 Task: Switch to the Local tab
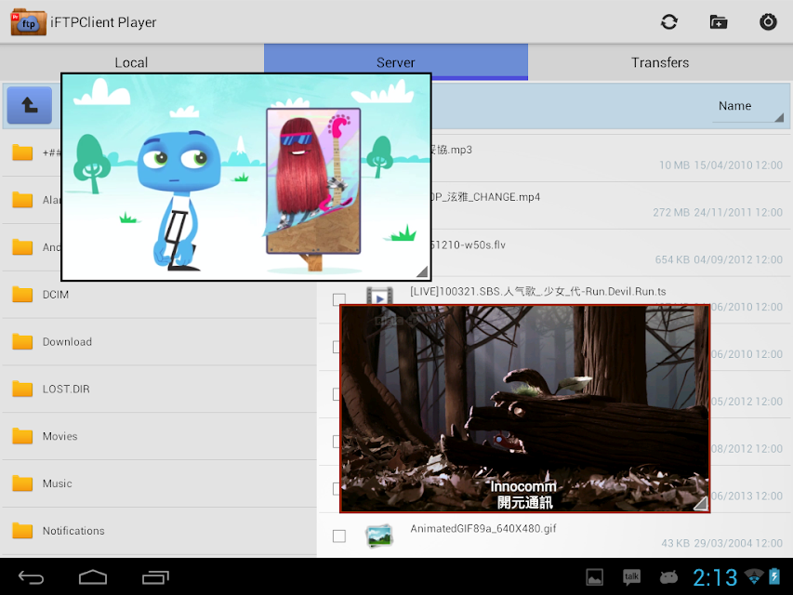pyautogui.click(x=131, y=62)
